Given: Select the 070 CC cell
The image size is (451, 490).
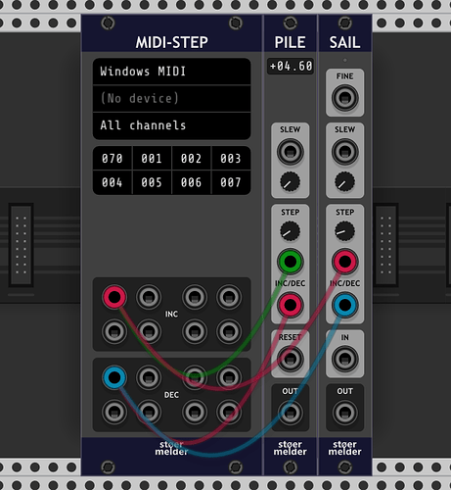Looking at the screenshot, I should (x=113, y=159).
